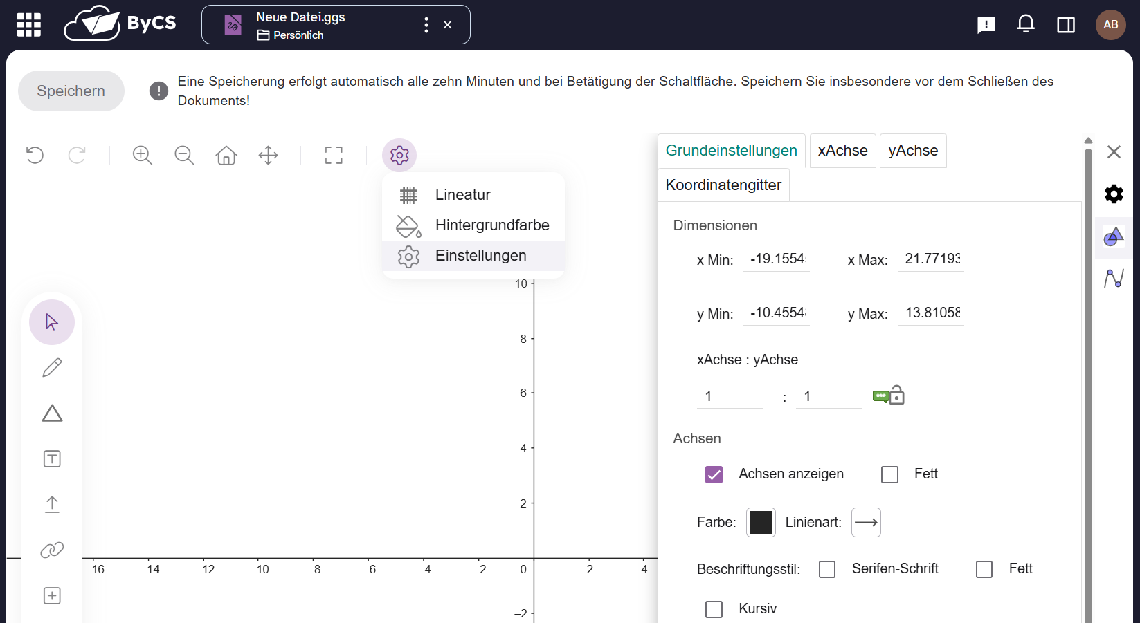Image resolution: width=1140 pixels, height=623 pixels.
Task: Choose Hintergrundfarbe from the menu
Action: tap(491, 225)
